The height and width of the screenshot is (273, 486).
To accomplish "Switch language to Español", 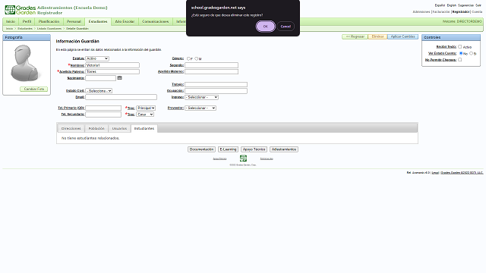I will [x=440, y=5].
